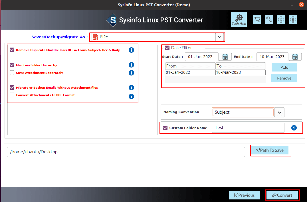This screenshot has width=307, height=202.
Task: Remove the selected date range
Action: pos(284,78)
